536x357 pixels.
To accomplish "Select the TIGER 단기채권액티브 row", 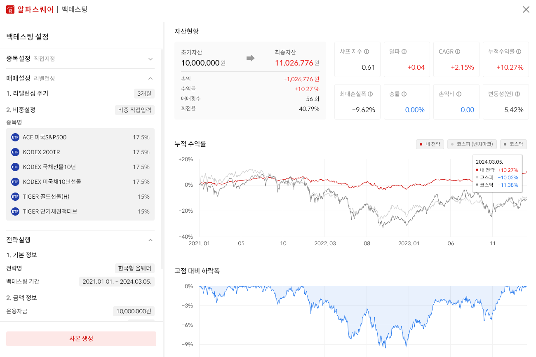I will [80, 211].
